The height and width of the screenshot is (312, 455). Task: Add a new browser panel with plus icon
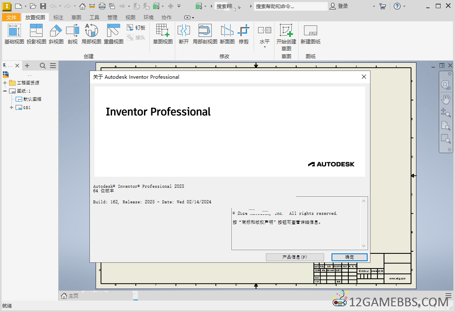[27, 66]
